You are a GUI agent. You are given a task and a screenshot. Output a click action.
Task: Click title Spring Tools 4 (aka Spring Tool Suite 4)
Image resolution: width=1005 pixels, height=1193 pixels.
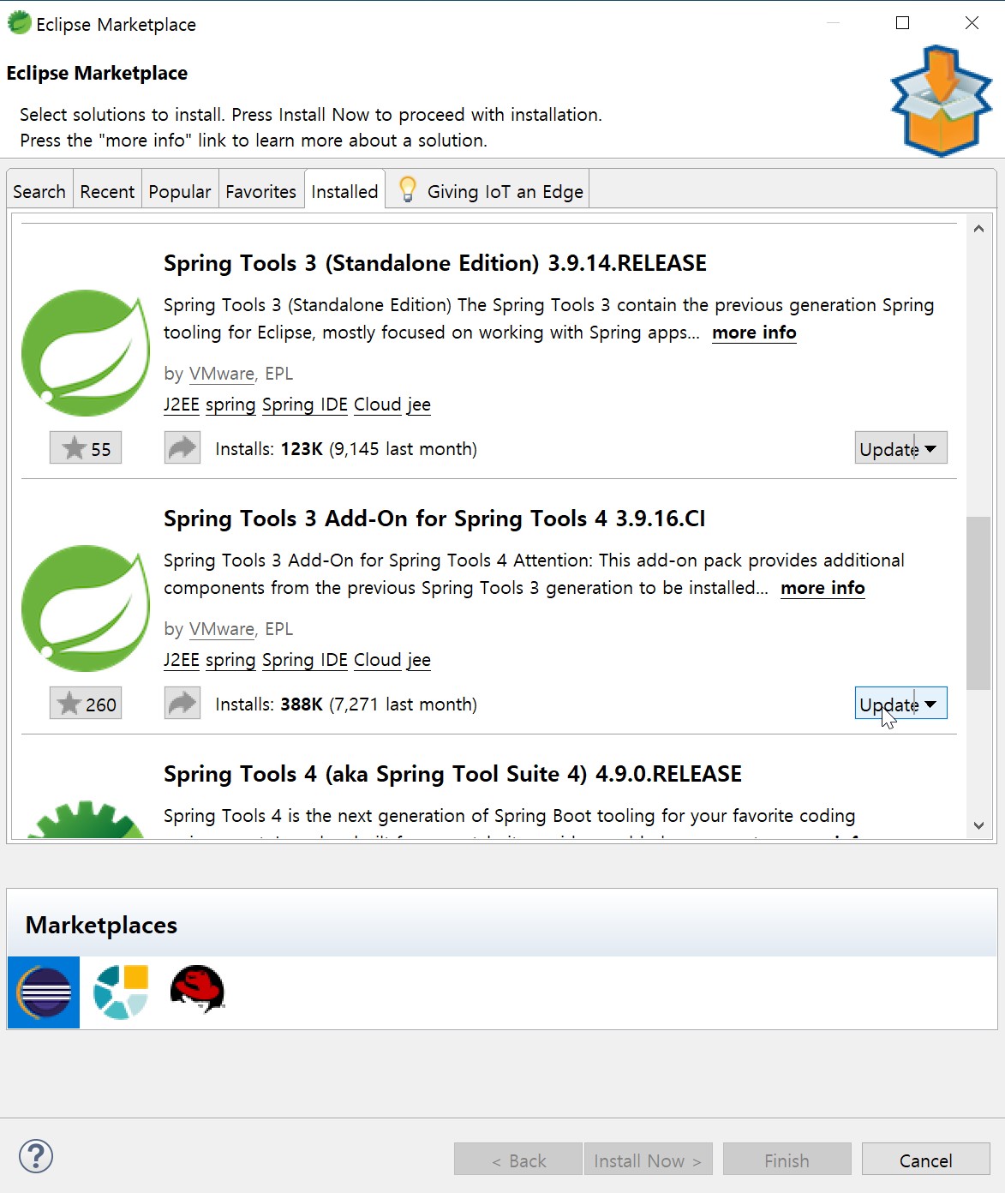(452, 774)
